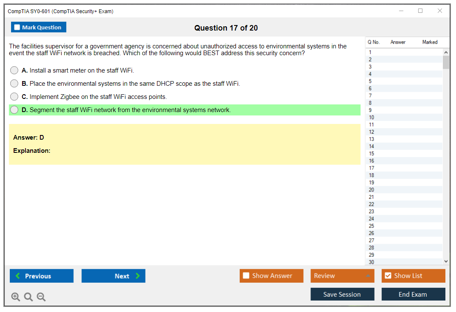Toggle the Show Answer checkbox

point(246,276)
